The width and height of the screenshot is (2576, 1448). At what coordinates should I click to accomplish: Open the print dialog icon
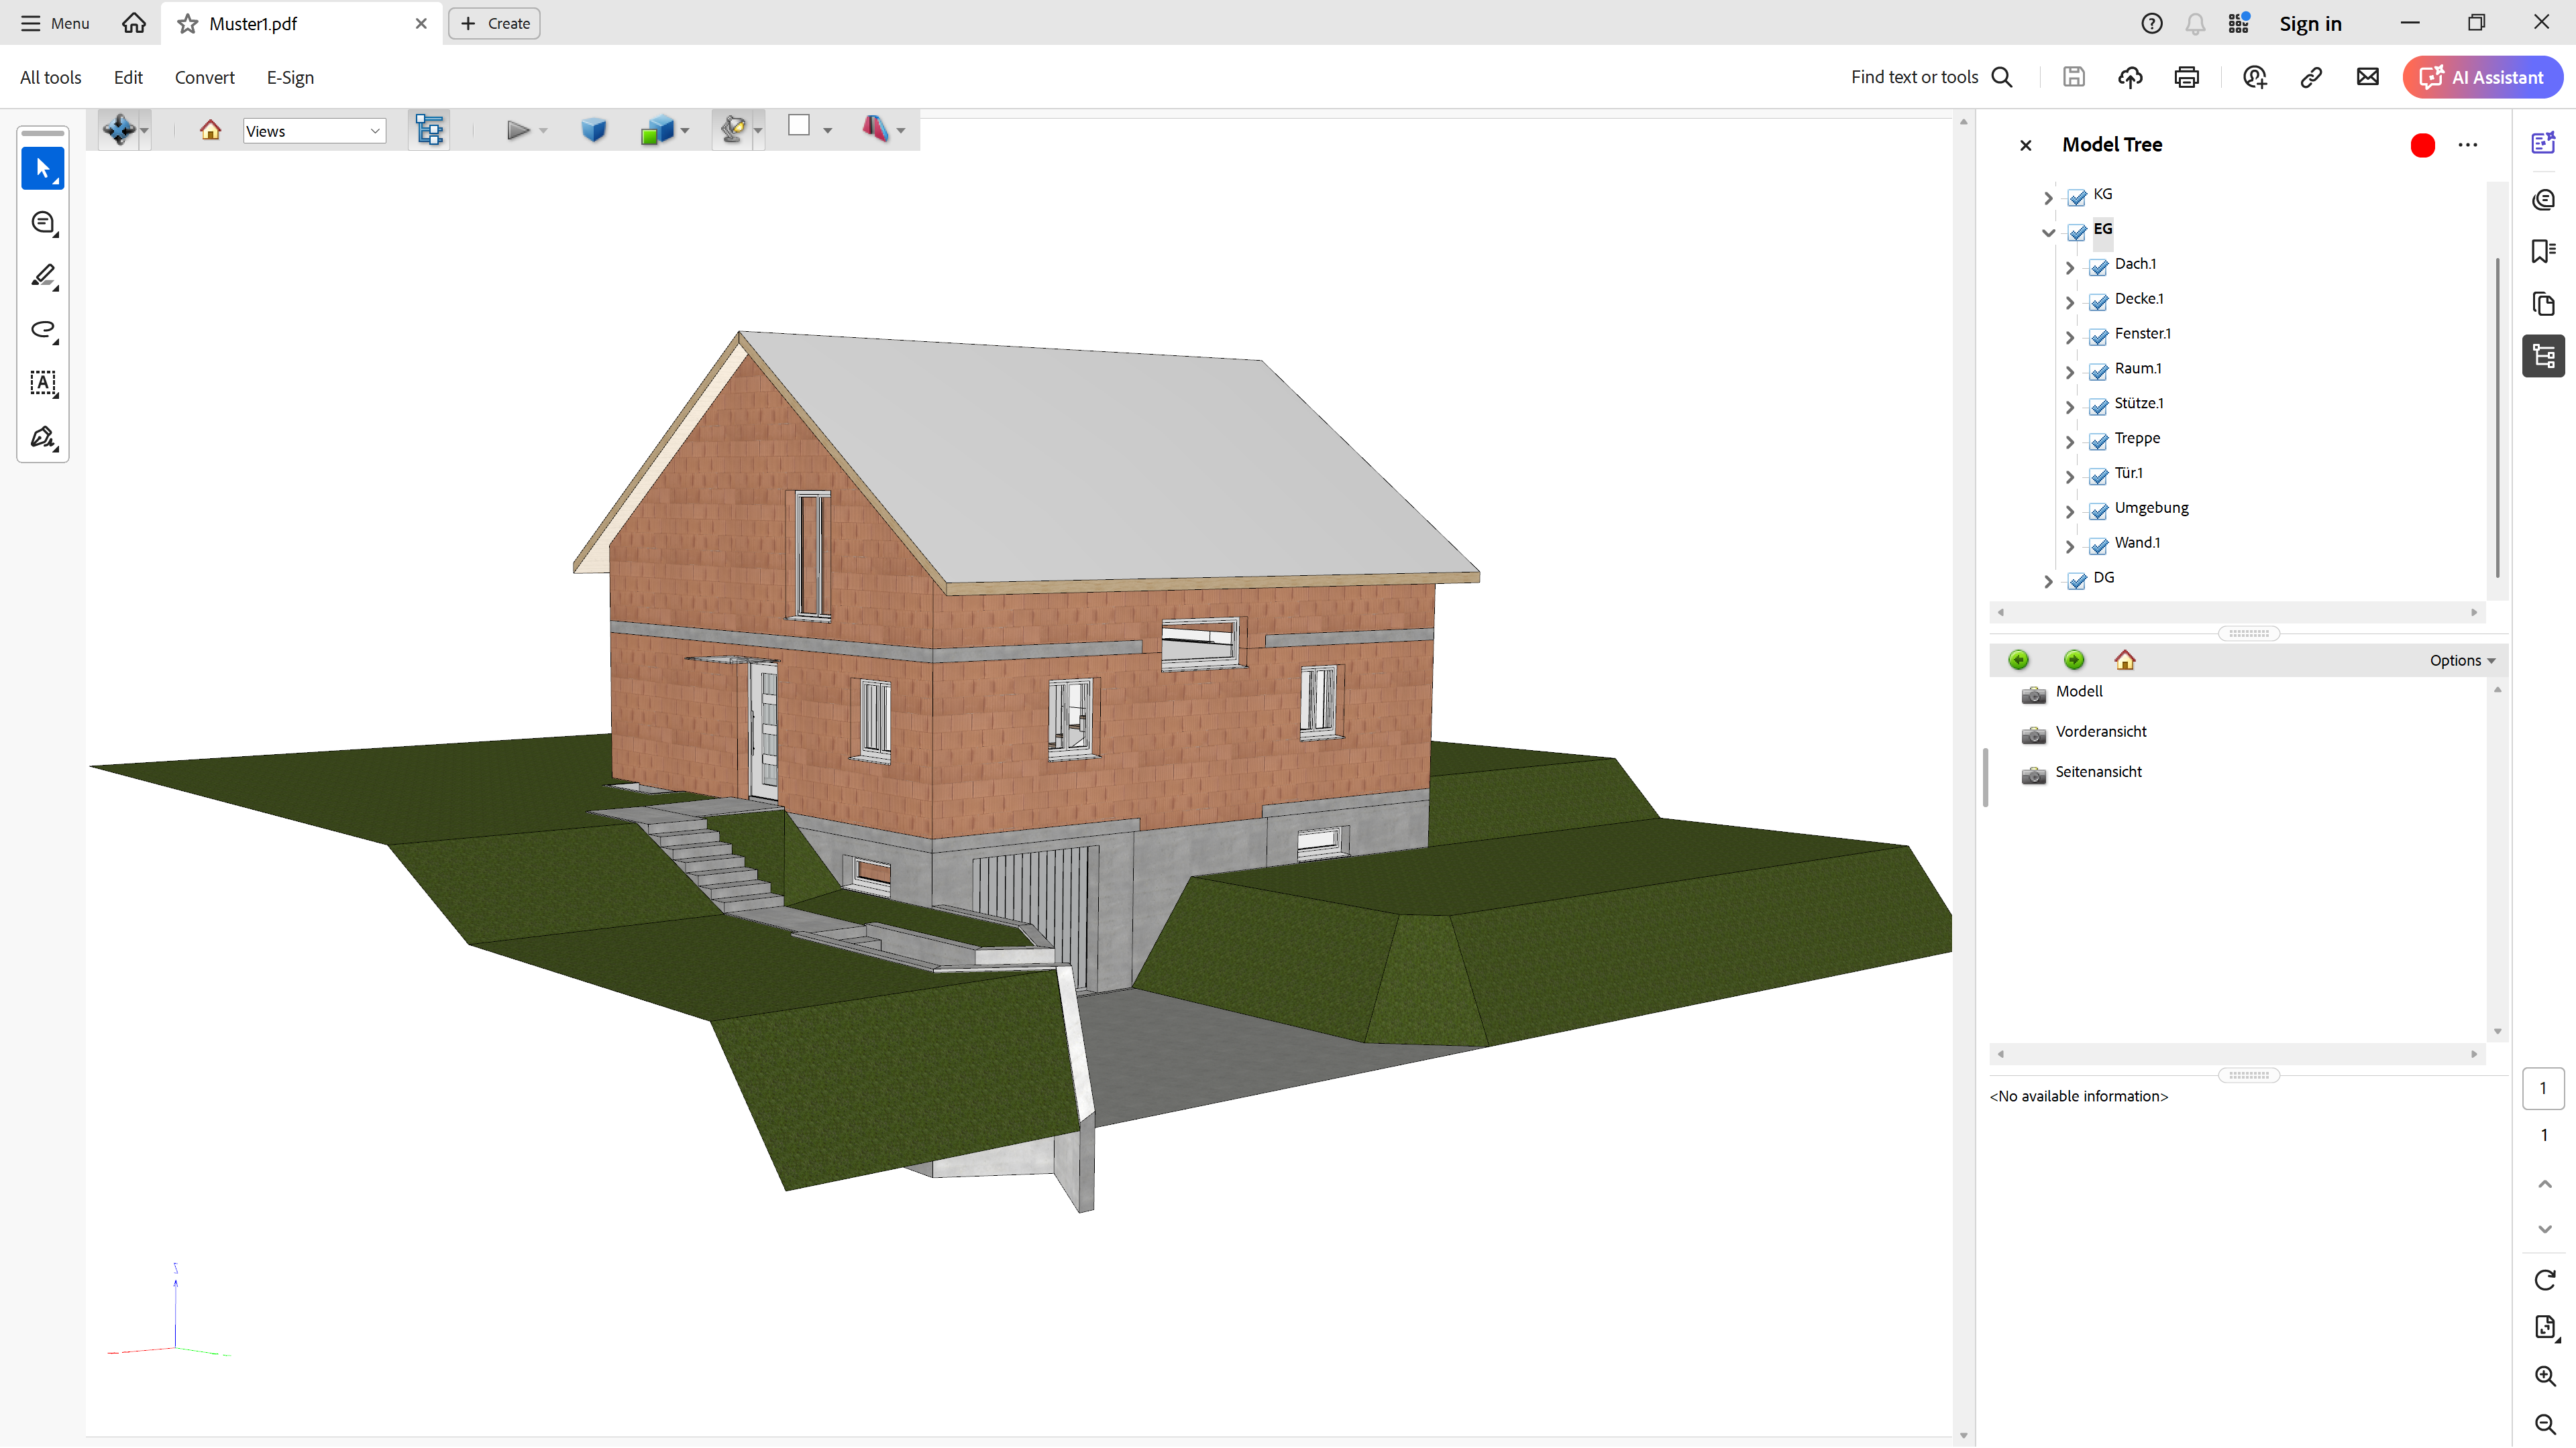click(x=2186, y=77)
